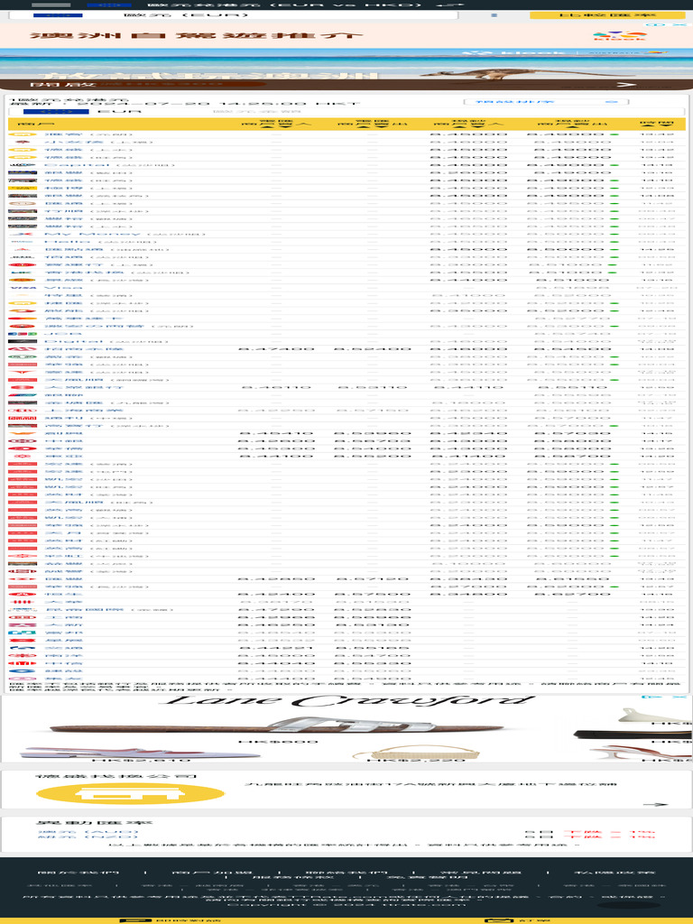Image resolution: width=693 pixels, height=924 pixels.
Task: Click the Klook logo in the ad
Action: click(618, 36)
